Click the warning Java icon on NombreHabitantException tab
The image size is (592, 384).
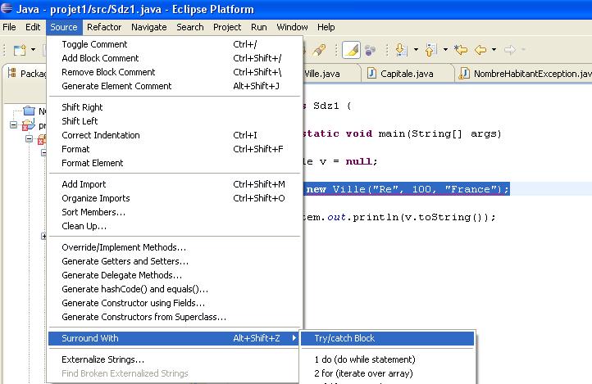pos(464,74)
